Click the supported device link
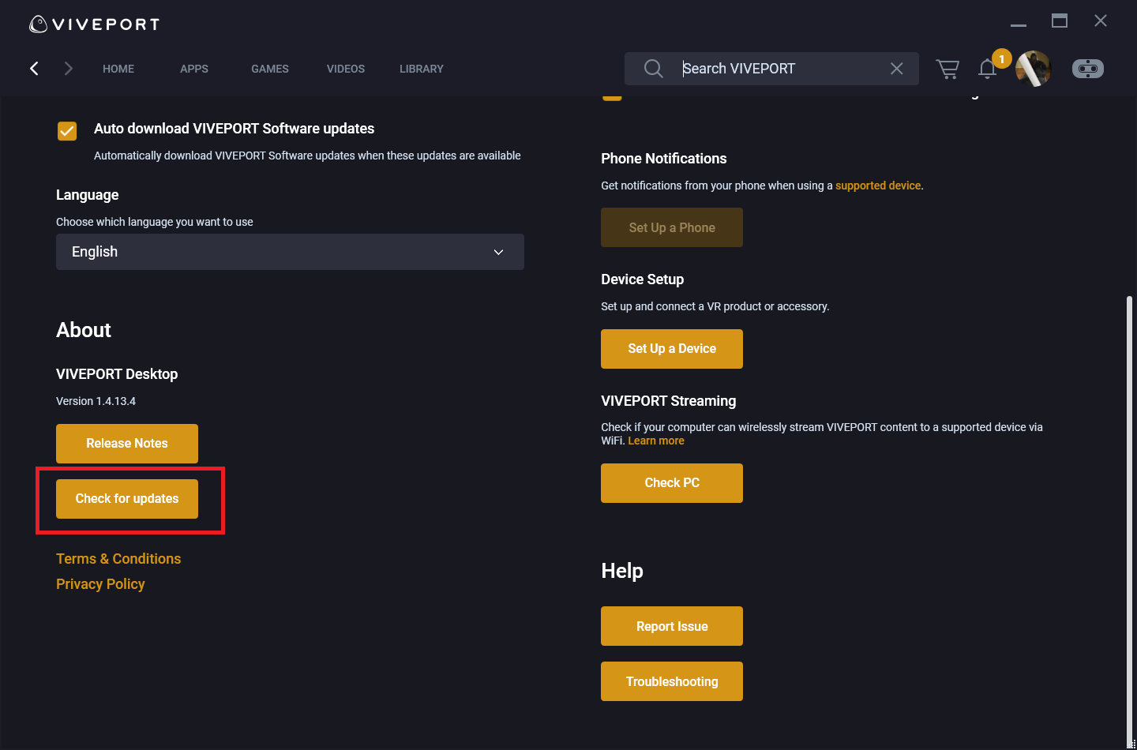 878,186
